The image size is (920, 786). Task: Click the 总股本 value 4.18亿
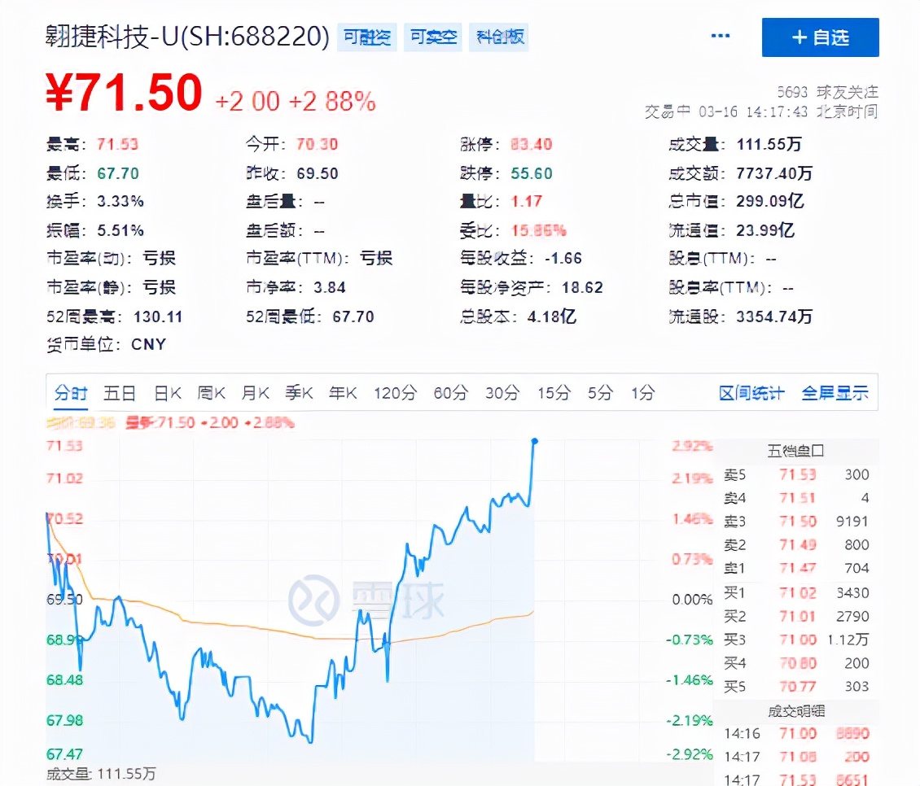coord(551,317)
